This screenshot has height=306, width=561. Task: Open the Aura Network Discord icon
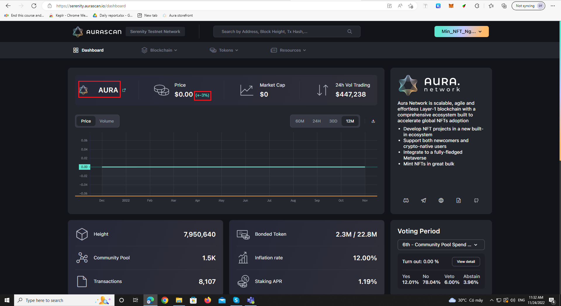click(406, 200)
